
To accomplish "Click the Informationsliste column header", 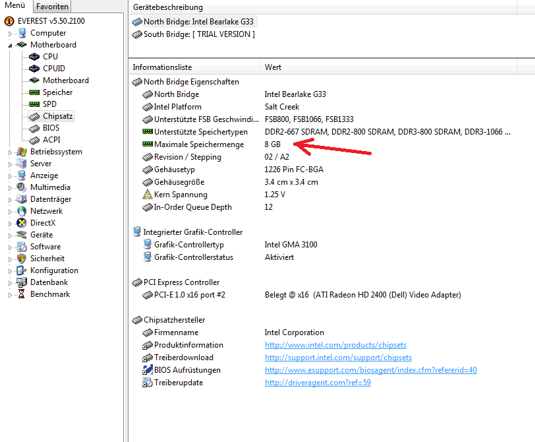I will (x=194, y=67).
